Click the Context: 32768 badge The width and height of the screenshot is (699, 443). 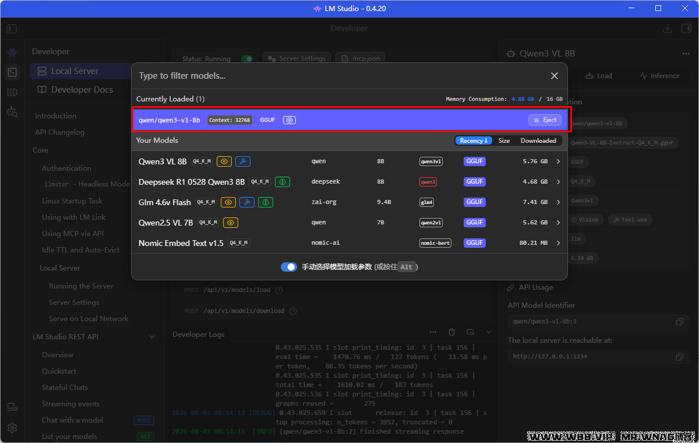[x=230, y=120]
